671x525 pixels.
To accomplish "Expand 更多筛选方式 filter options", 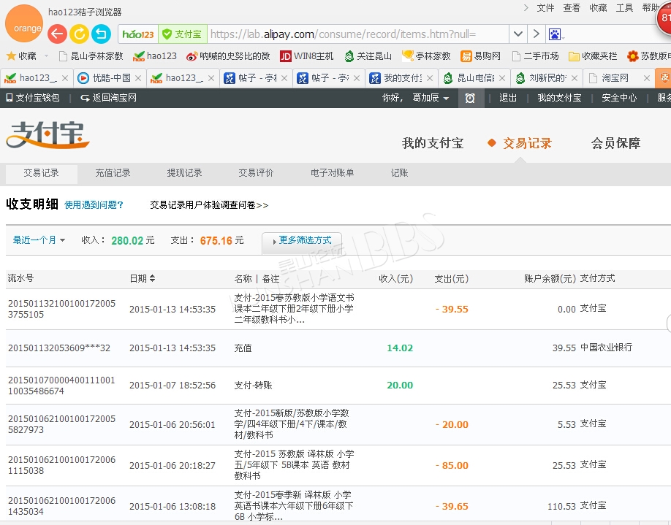I will (301, 240).
